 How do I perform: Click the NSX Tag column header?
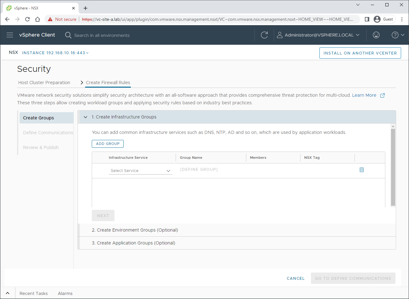click(312, 158)
